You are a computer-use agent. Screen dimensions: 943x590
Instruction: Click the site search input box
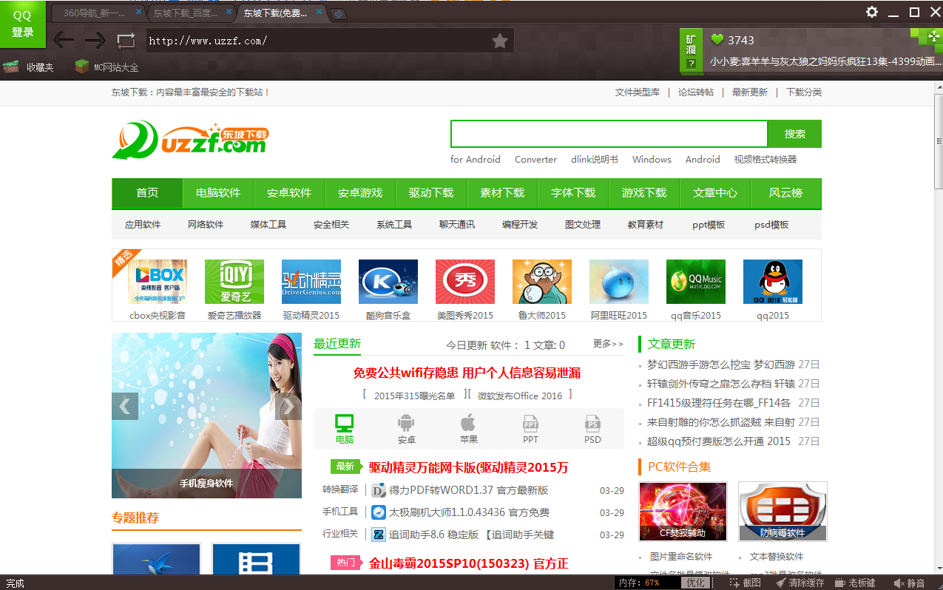(609, 134)
